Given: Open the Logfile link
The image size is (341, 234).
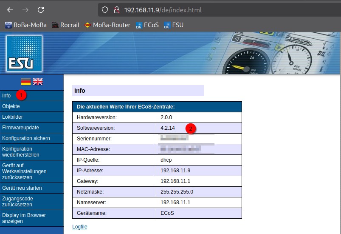Looking at the screenshot, I should [x=80, y=227].
